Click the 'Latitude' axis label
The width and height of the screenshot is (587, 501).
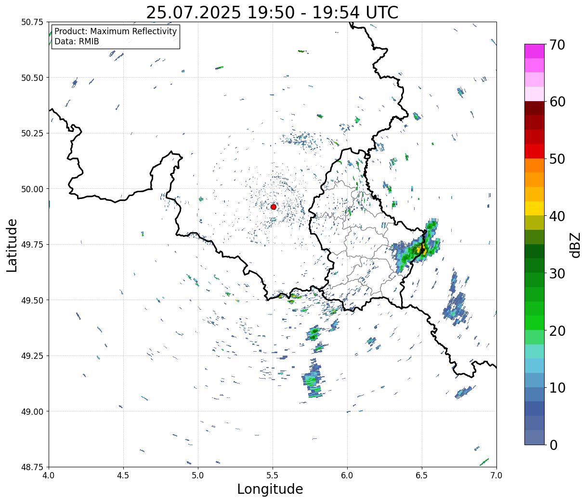coord(12,245)
